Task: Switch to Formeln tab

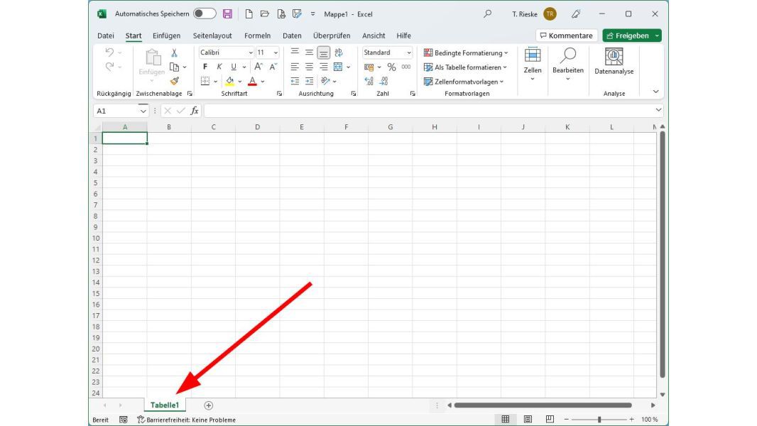Action: coord(257,35)
